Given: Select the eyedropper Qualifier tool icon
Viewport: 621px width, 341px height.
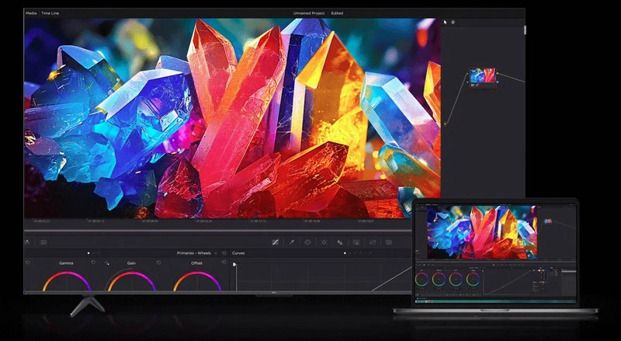Looking at the screenshot, I should (291, 242).
